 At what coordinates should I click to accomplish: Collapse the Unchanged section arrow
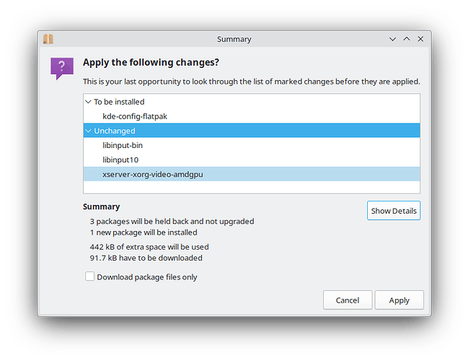88,131
